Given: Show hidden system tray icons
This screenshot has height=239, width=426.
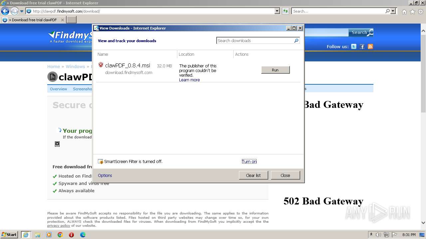Looking at the screenshot, I should click(x=371, y=234).
